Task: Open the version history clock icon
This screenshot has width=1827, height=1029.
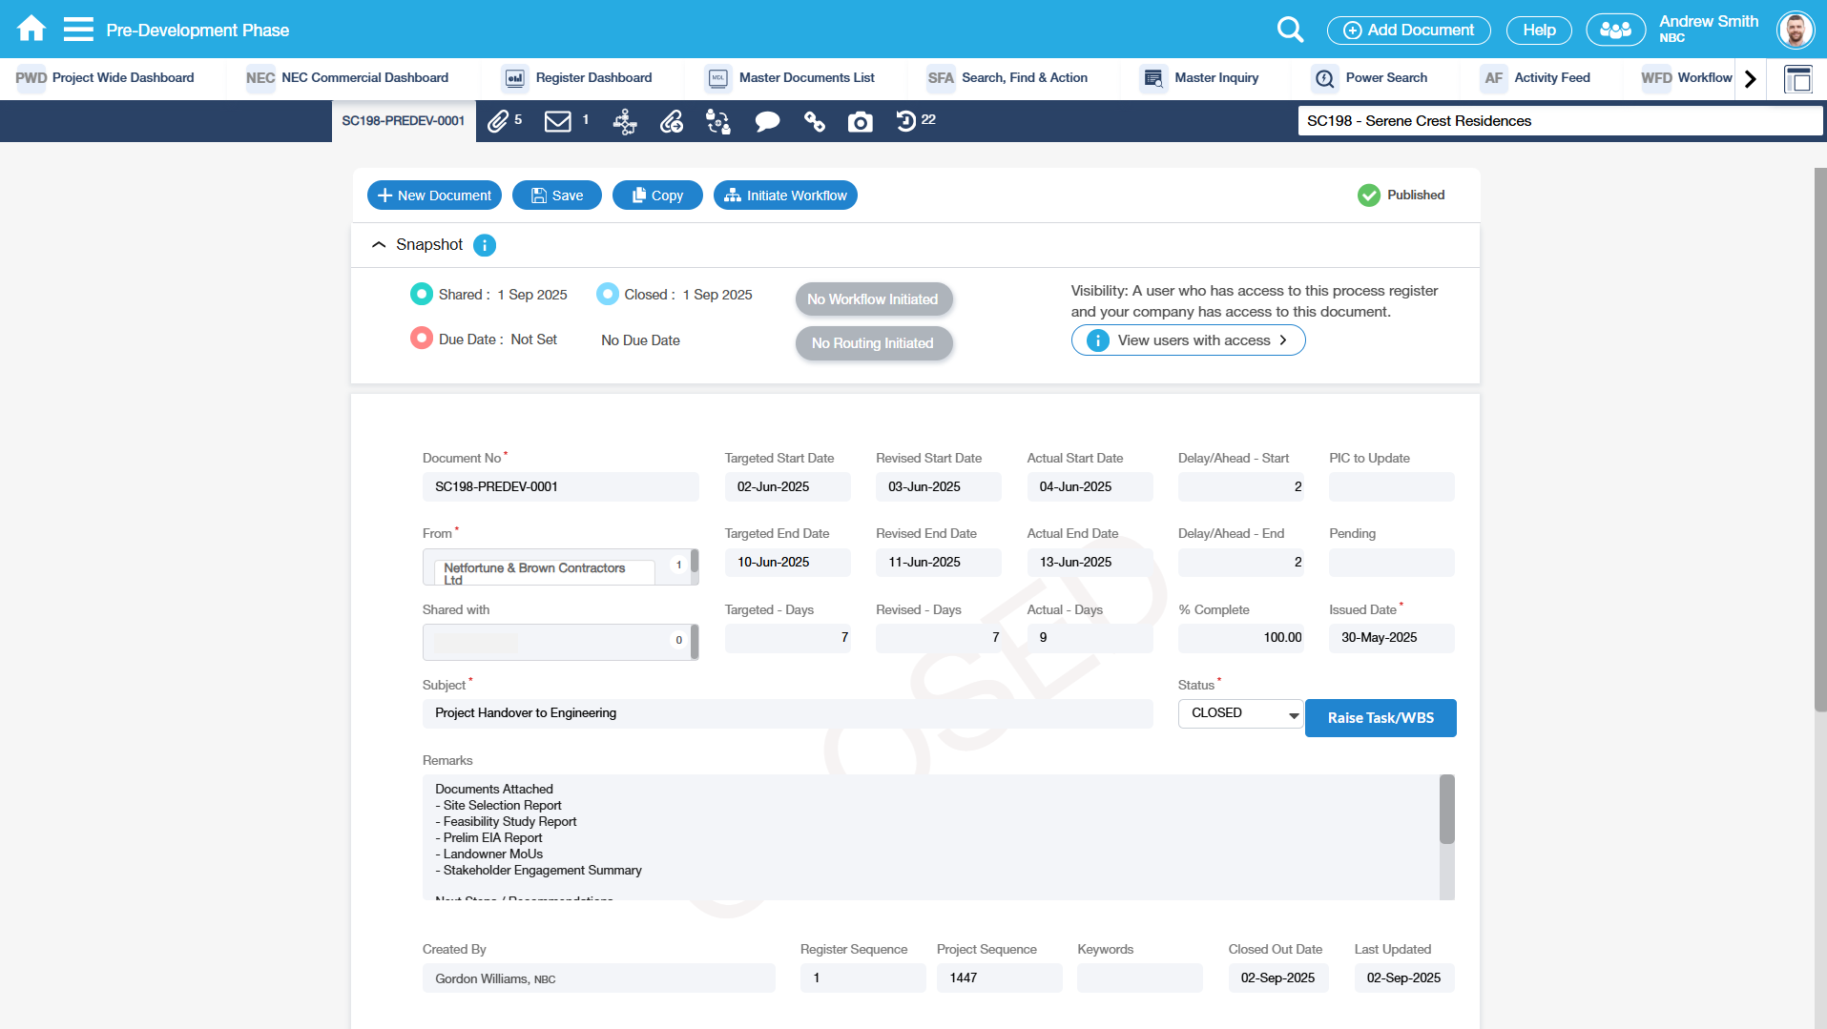Action: [x=906, y=121]
